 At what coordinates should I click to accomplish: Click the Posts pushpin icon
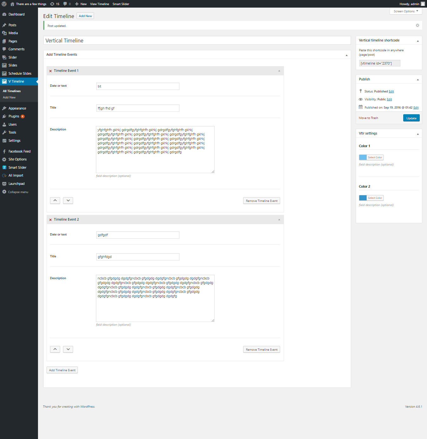pos(4,25)
